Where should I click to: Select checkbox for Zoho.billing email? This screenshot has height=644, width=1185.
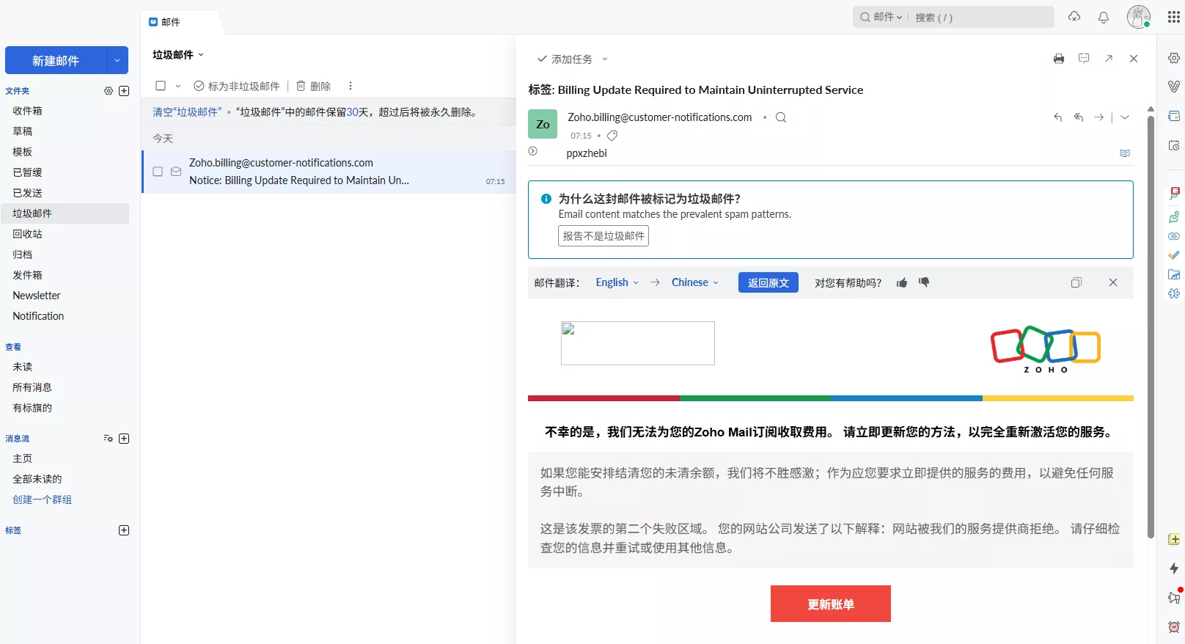point(158,172)
